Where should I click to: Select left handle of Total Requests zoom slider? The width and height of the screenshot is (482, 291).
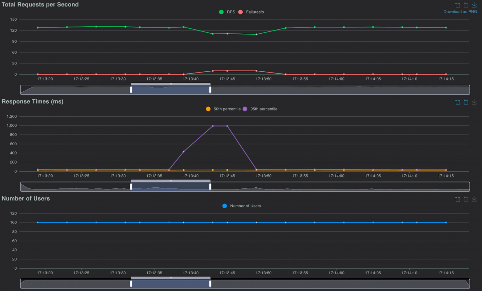[131, 89]
